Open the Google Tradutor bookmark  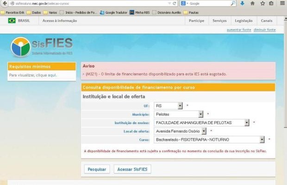click(114, 12)
